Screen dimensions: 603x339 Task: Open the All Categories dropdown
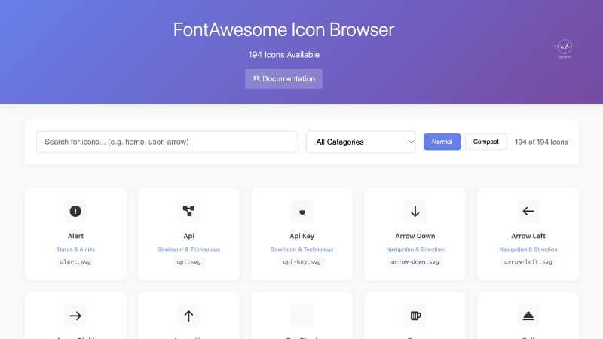point(361,142)
